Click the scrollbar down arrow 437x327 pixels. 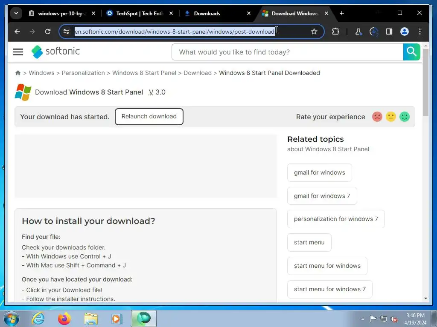[425, 298]
